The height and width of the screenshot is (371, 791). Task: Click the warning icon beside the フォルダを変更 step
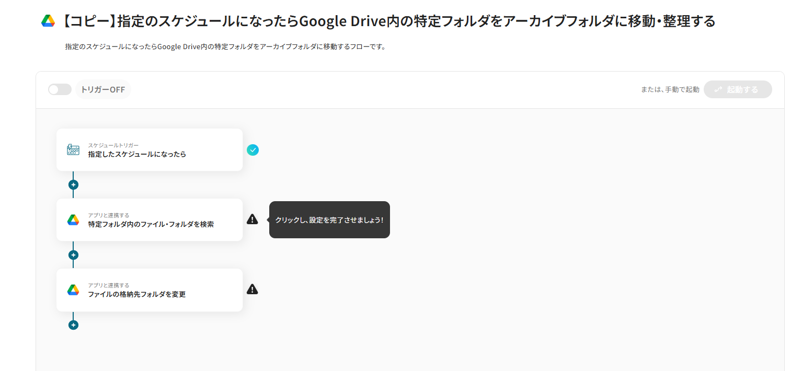point(253,289)
